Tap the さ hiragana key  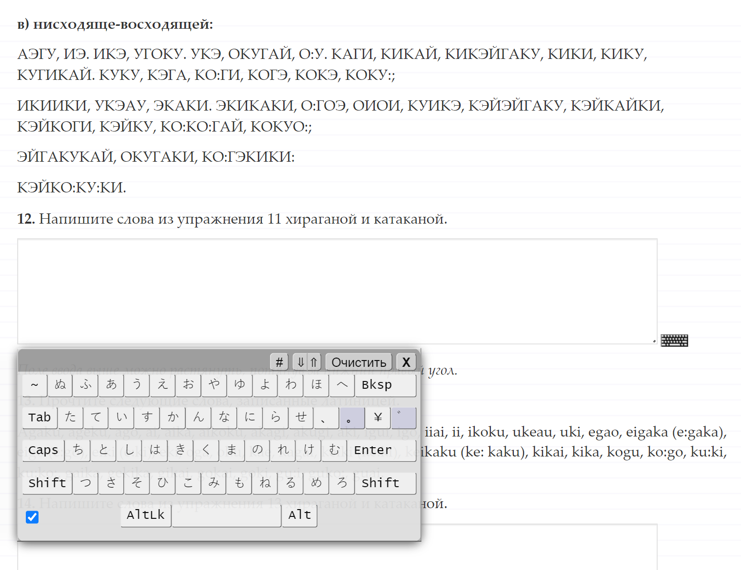(112, 483)
